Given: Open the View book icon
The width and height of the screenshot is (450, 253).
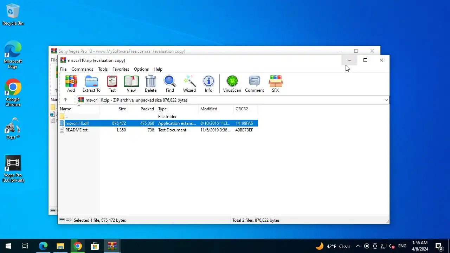Looking at the screenshot, I should 131,84.
